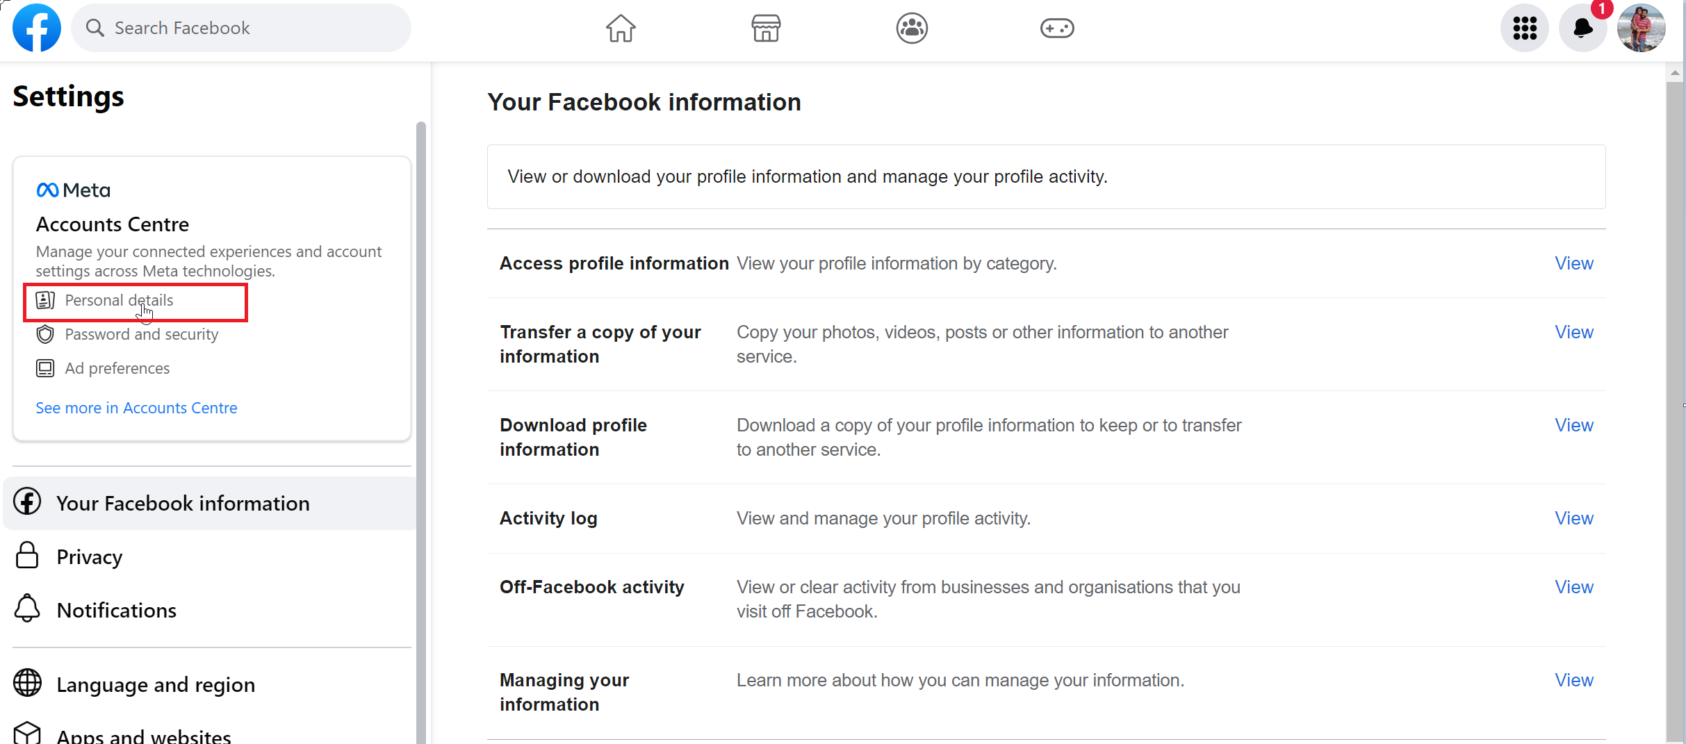Open the Home feed icon

(x=620, y=28)
